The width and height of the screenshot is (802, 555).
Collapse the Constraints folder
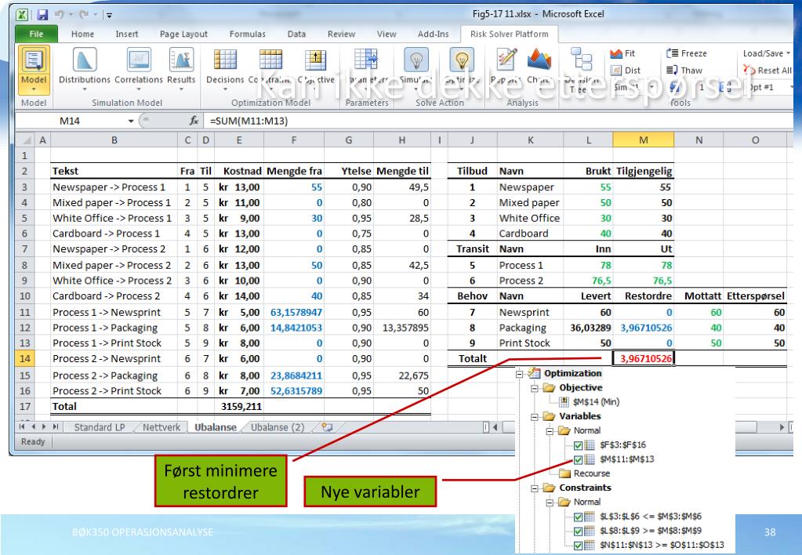tap(535, 488)
